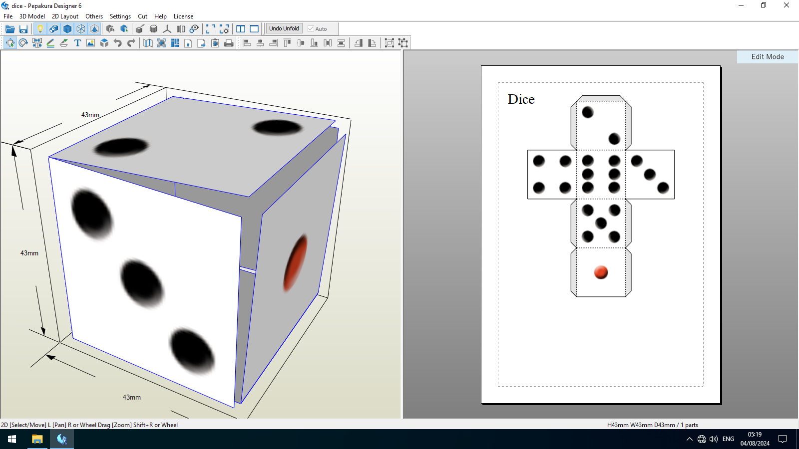The width and height of the screenshot is (799, 449).
Task: Toggle the light bulb lighting switch
Action: (40, 29)
